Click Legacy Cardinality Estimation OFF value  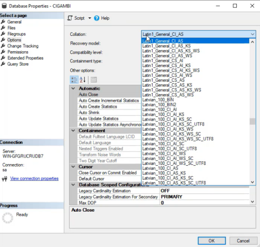pyautogui.click(x=204, y=191)
